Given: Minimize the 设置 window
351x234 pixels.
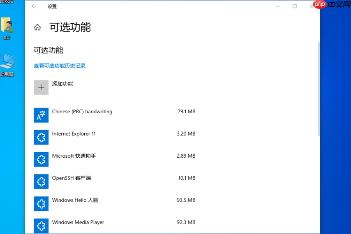Looking at the screenshot, I should click(278, 6).
